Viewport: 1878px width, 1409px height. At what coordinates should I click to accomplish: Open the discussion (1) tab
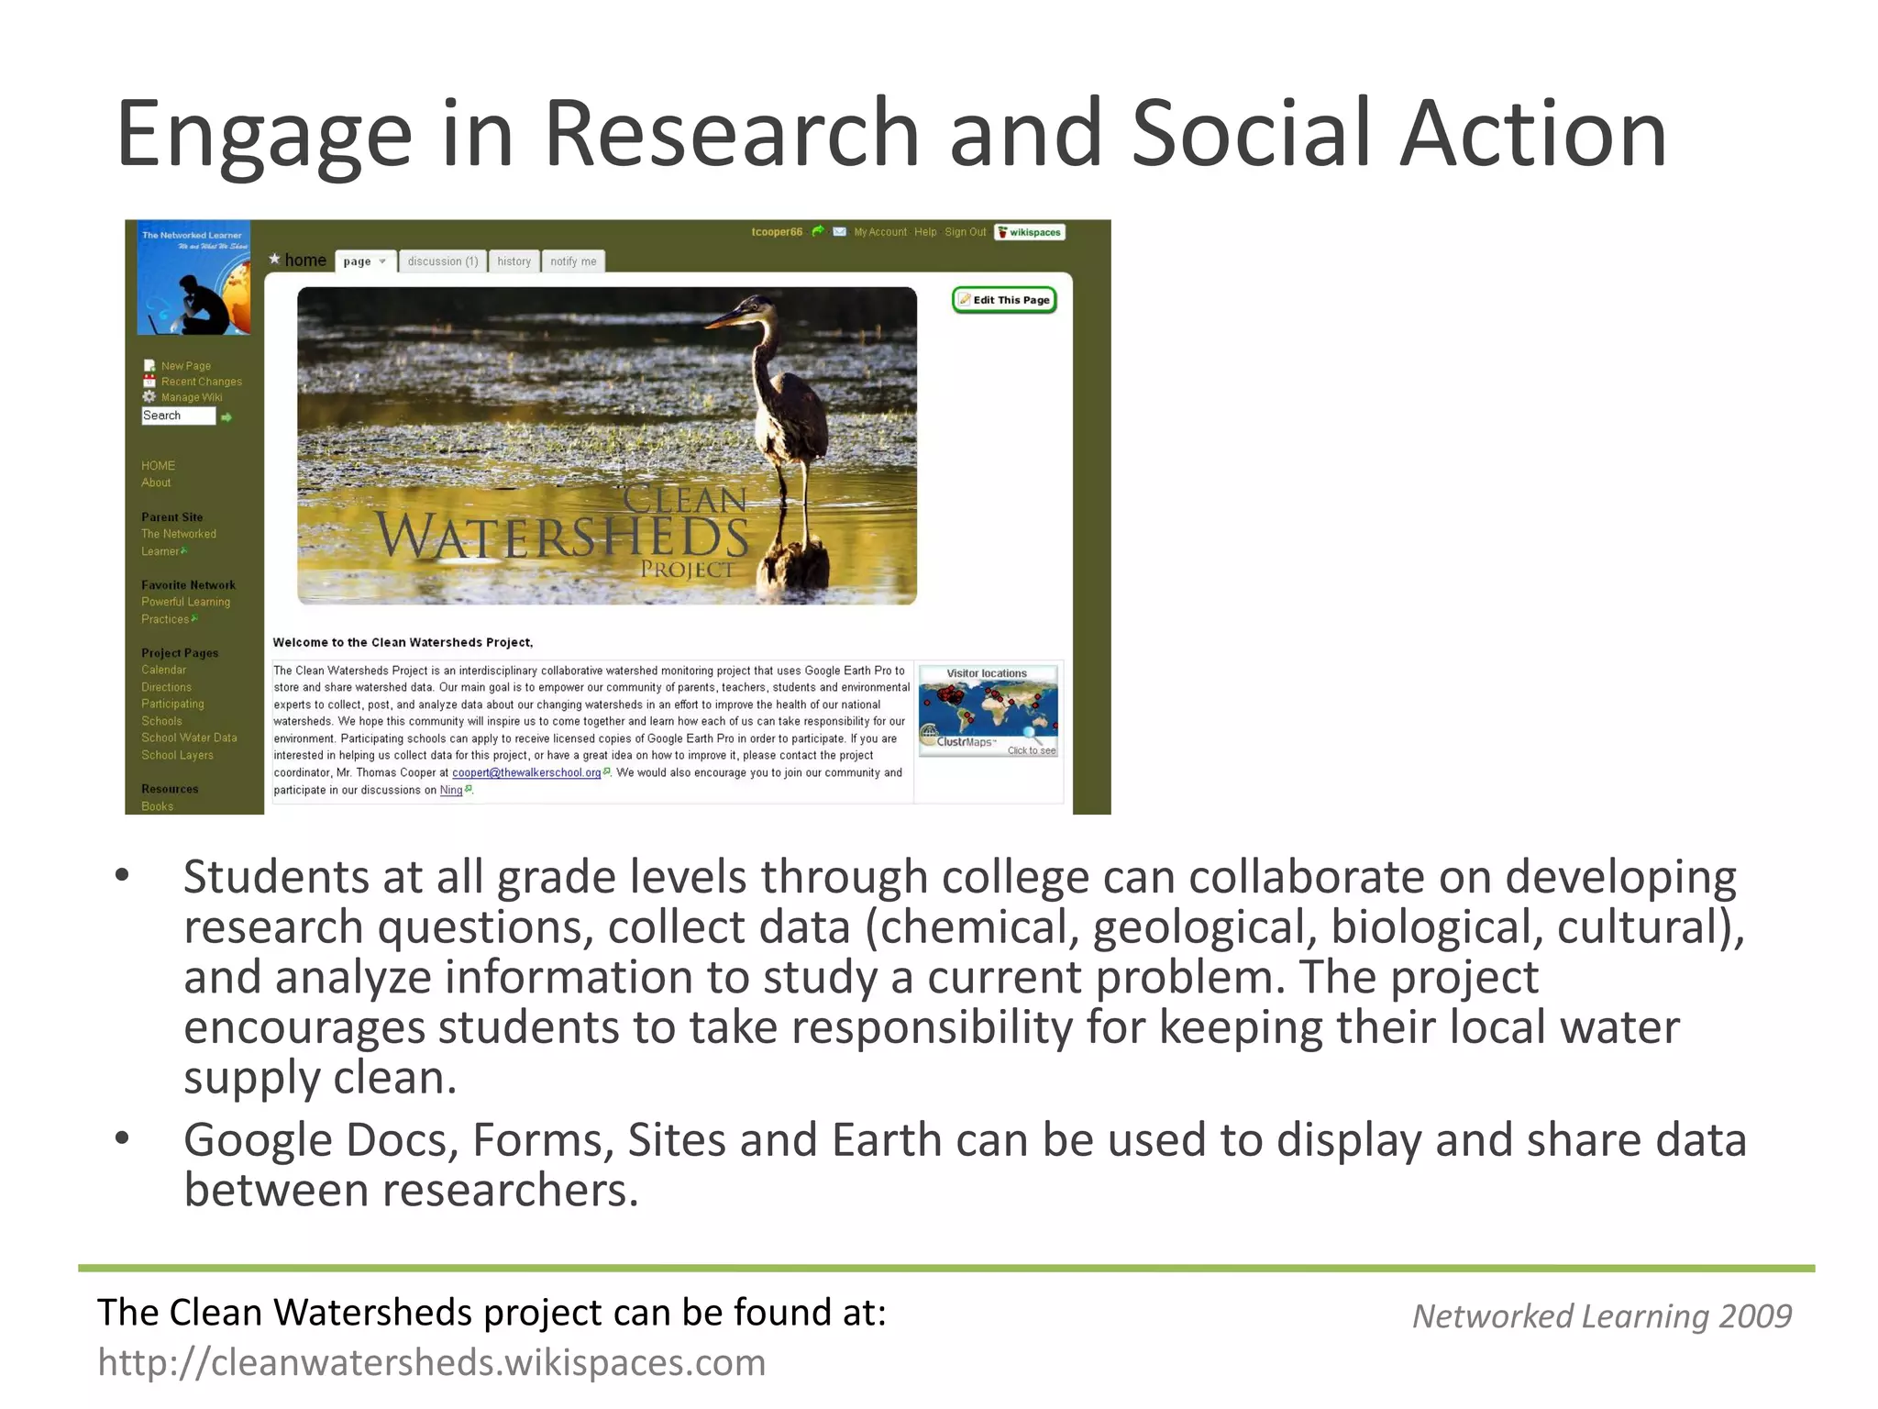pyautogui.click(x=443, y=261)
